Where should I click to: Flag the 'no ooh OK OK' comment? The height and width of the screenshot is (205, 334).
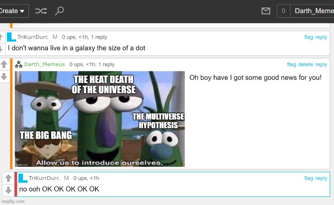309,178
